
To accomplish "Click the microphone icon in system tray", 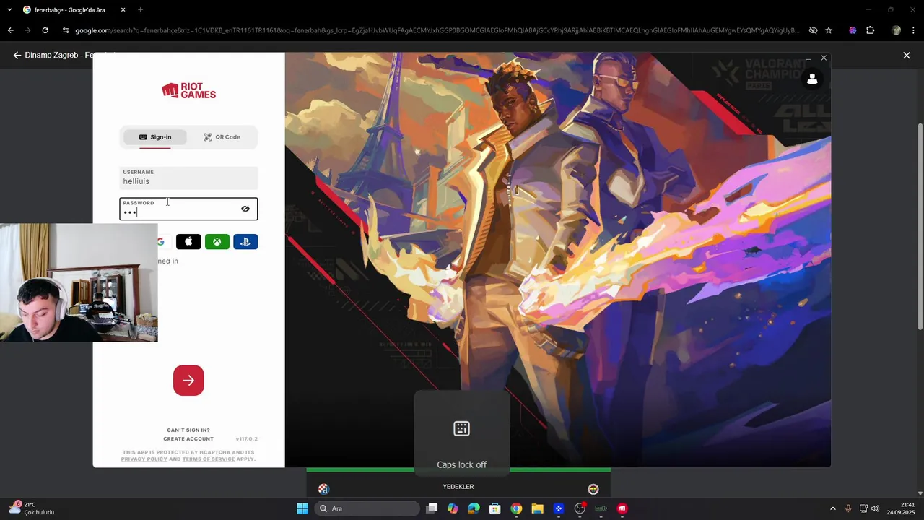I will point(848,508).
